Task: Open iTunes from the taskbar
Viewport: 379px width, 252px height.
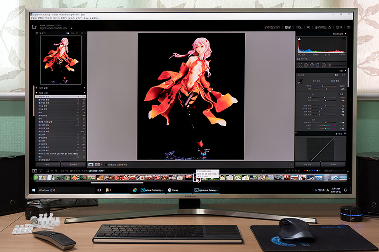Action: pyautogui.click(x=176, y=189)
